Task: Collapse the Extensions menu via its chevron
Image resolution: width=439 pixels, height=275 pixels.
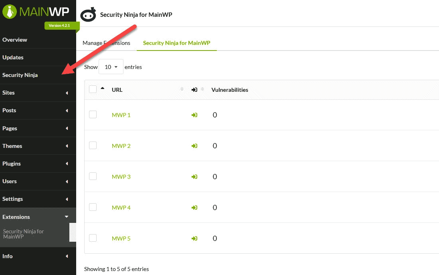Action: click(x=67, y=216)
